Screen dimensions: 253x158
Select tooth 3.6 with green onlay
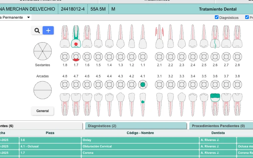click(215, 104)
